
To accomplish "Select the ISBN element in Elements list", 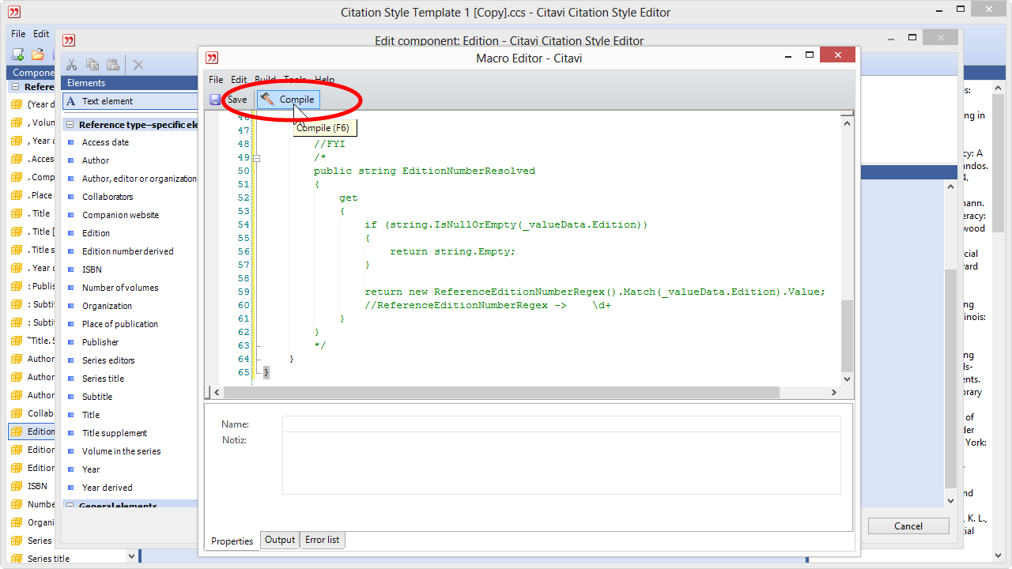I will (x=92, y=269).
